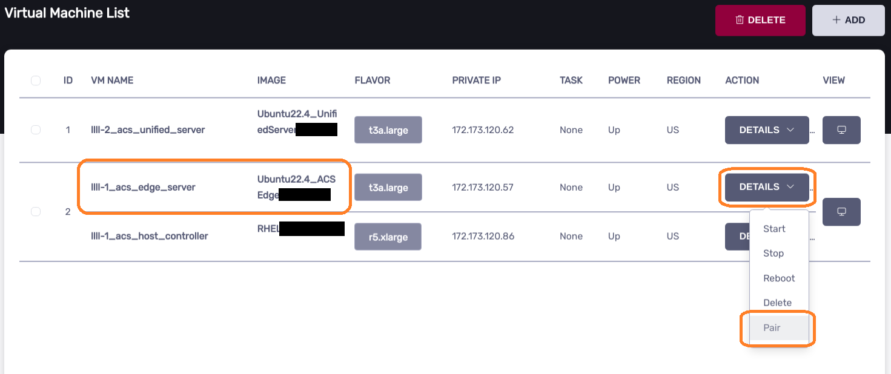Collapse DETAILS dropdown for edge server

[x=766, y=187]
